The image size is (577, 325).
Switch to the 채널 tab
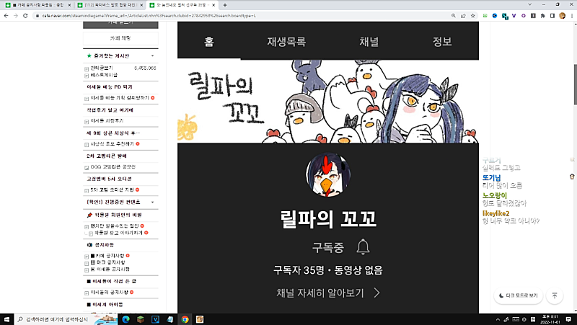click(x=369, y=42)
